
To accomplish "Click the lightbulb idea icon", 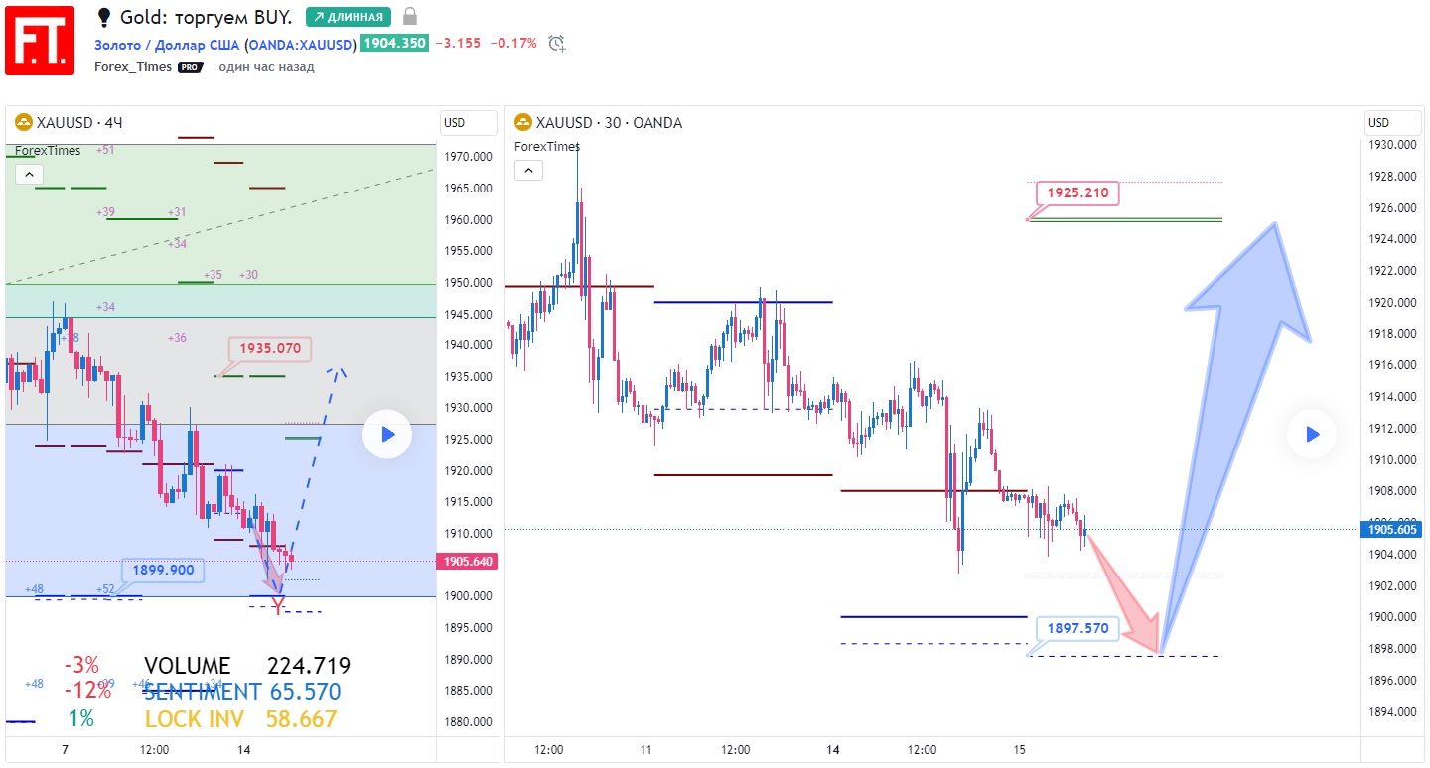I will click(104, 17).
